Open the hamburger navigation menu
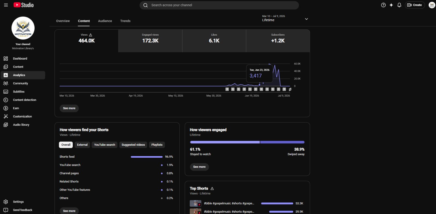The height and width of the screenshot is (214, 436). 6,5
